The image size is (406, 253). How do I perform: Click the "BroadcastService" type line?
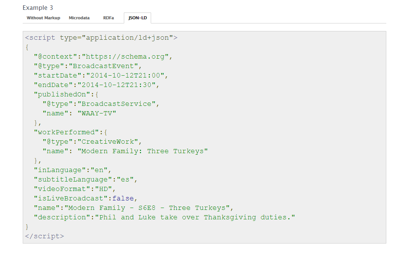(101, 104)
